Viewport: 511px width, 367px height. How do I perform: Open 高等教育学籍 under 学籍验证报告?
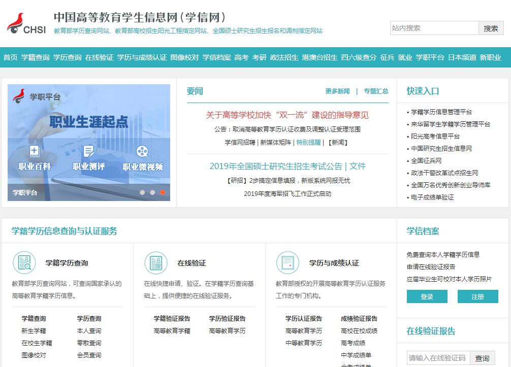pos(172,331)
